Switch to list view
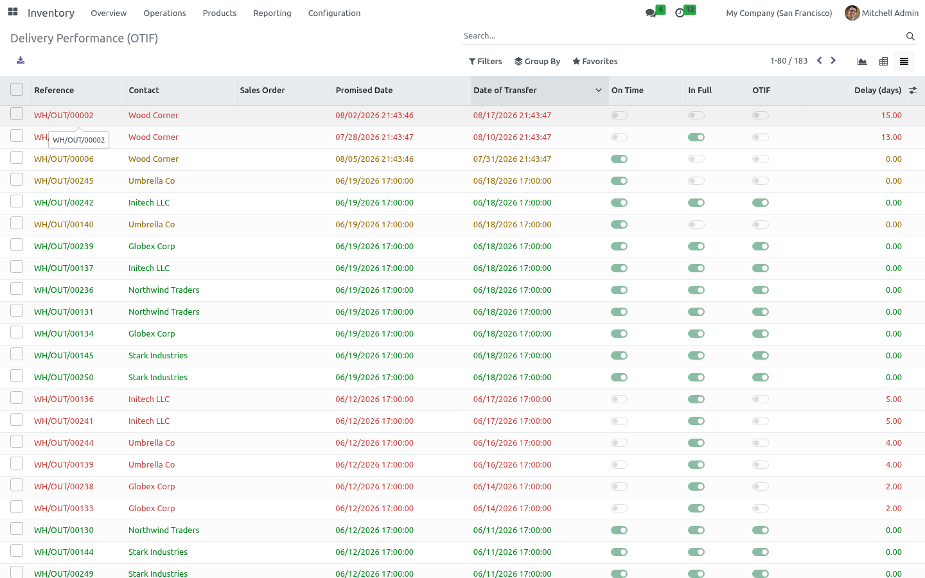The height and width of the screenshot is (578, 925). (x=904, y=62)
